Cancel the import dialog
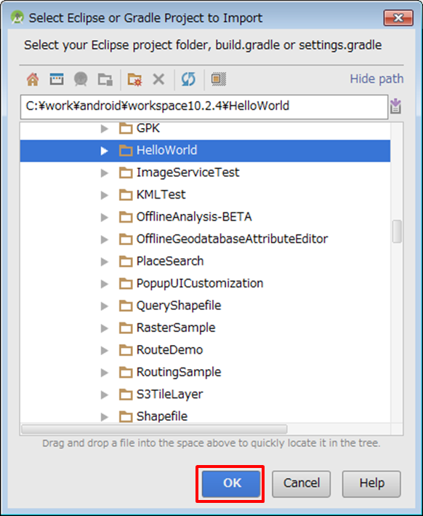 tap(301, 483)
